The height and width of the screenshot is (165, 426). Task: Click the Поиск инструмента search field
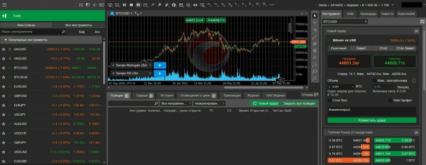(x=33, y=32)
